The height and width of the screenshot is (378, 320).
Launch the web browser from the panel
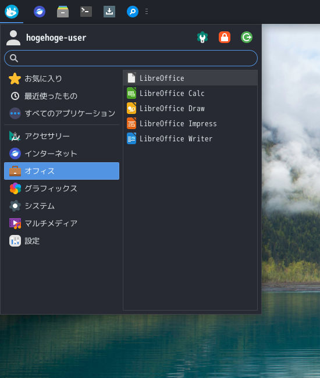(40, 11)
